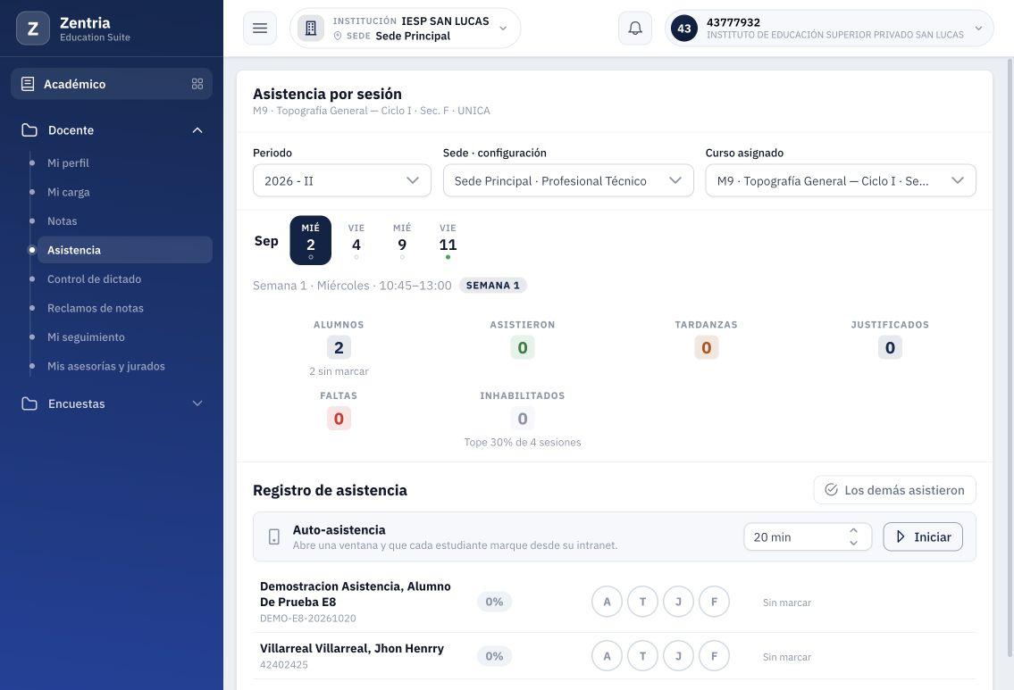Expand the institution and sede selector

406,29
